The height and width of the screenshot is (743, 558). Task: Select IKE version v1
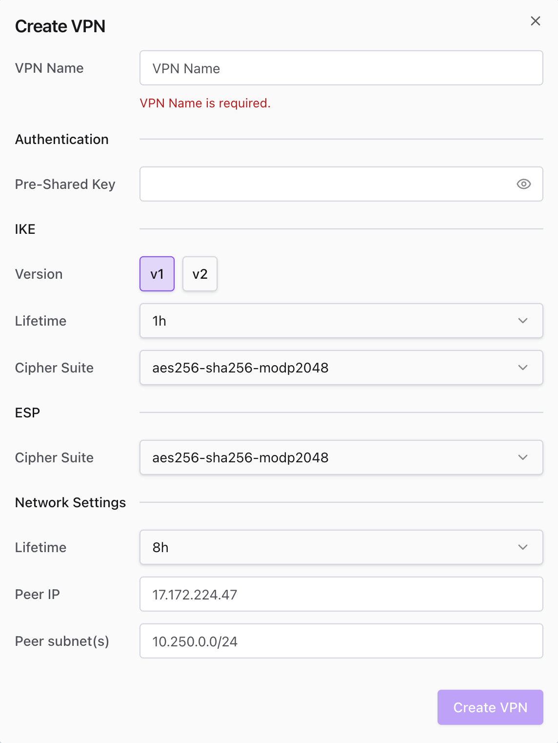point(157,274)
